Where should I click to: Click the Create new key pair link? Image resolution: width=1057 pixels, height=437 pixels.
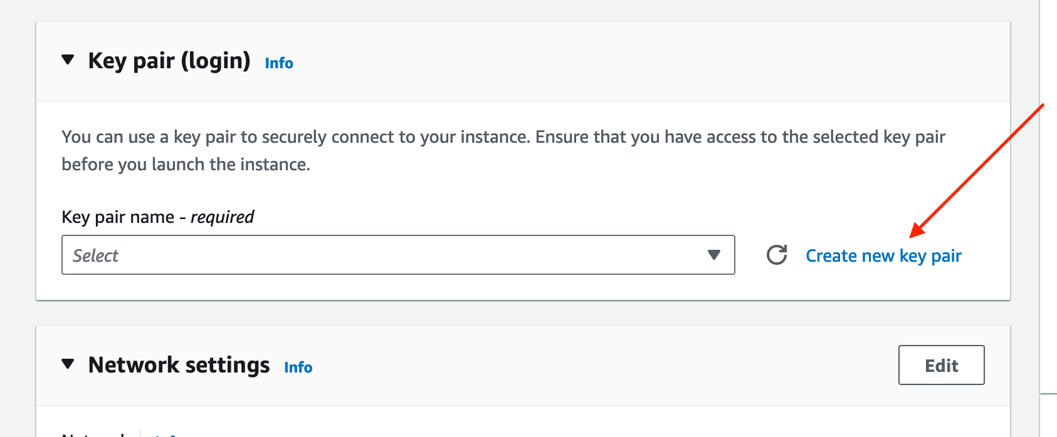[x=883, y=256]
